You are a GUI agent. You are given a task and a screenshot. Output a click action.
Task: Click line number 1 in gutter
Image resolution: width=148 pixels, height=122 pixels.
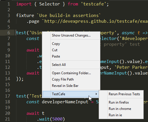(9, 4)
